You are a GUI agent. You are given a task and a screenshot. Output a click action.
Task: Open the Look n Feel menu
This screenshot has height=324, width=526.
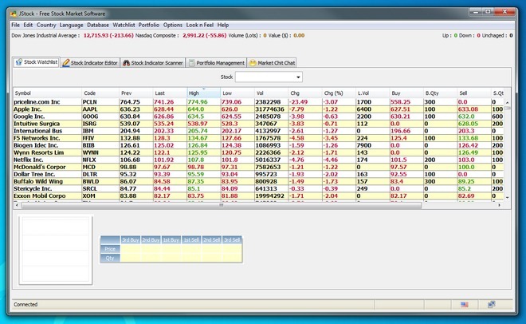(x=200, y=25)
